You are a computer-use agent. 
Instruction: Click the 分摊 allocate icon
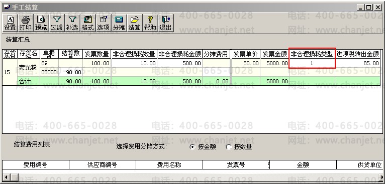point(119,23)
